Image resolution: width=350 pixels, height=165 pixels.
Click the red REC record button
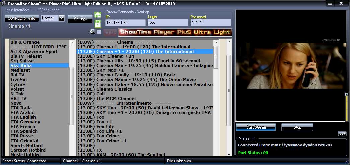110,33
